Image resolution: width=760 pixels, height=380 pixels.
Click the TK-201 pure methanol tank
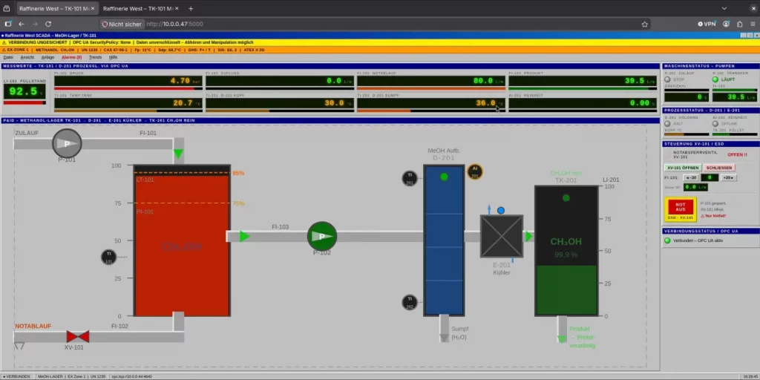[x=566, y=251]
